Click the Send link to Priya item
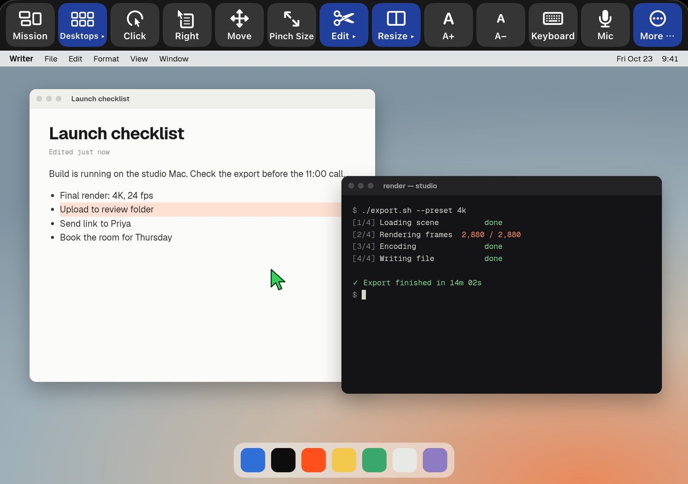Screen dimensions: 688x484 [95, 223]
